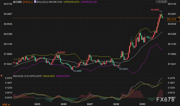Click the MACD(26,12,9) indicator label
180x106 pixels.
click(x=21, y=76)
